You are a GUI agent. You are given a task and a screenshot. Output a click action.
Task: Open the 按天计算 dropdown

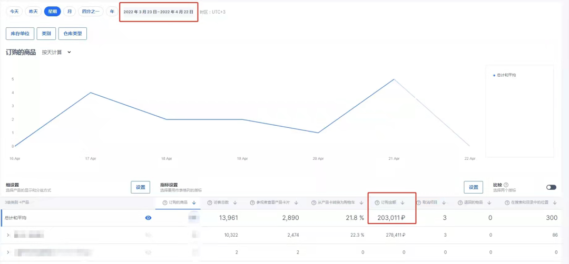pos(56,52)
